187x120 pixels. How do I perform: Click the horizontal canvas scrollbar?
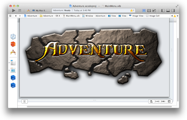pos(99,106)
